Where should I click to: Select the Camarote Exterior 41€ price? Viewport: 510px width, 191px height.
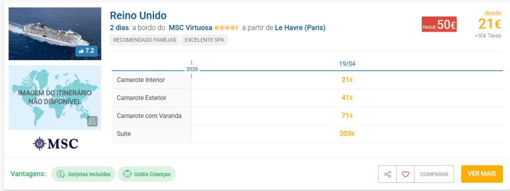[347, 97]
